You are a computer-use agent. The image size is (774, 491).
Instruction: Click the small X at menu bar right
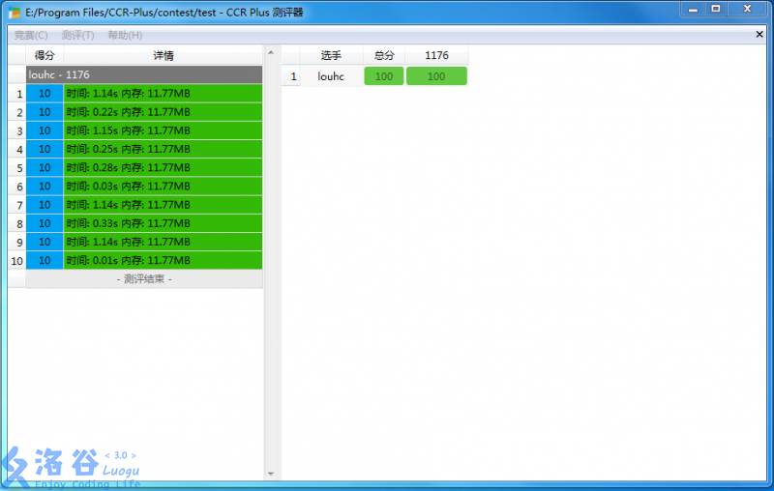pos(759,34)
